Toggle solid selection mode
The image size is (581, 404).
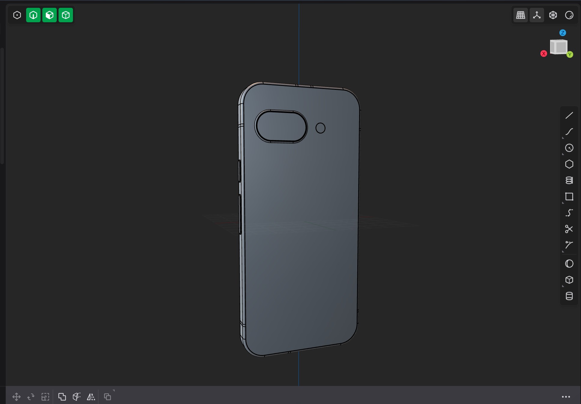[66, 15]
